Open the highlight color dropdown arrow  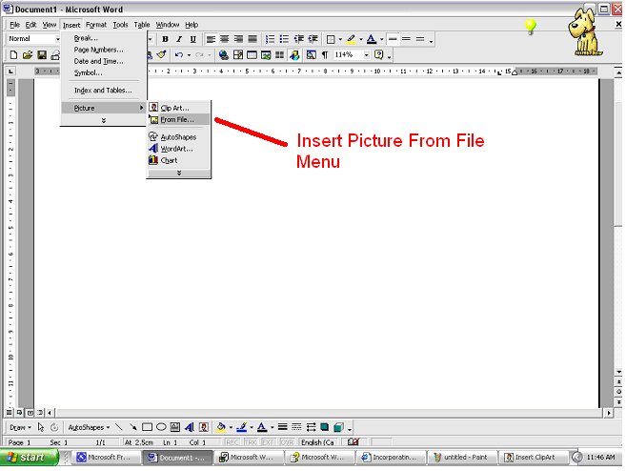coord(361,39)
